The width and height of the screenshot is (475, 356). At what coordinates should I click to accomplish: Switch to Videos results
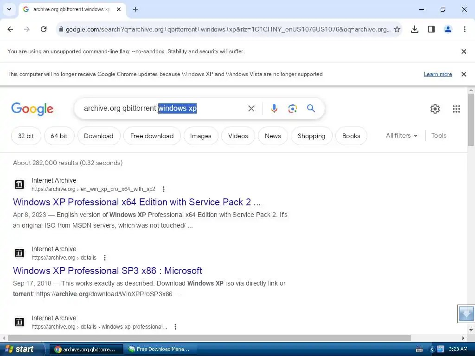point(238,136)
